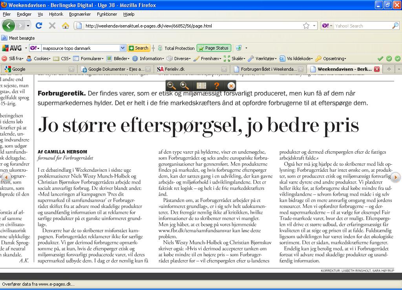The image size is (402, 290).
Task: Stop loading with the X icon
Action: (x=52, y=26)
